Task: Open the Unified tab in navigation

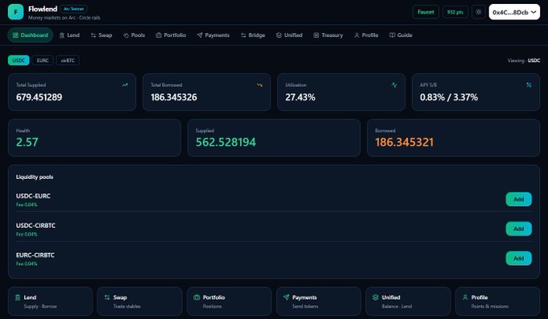Action: (289, 35)
